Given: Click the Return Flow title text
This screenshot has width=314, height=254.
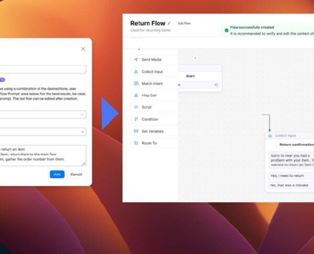Looking at the screenshot, I should pyautogui.click(x=148, y=23).
